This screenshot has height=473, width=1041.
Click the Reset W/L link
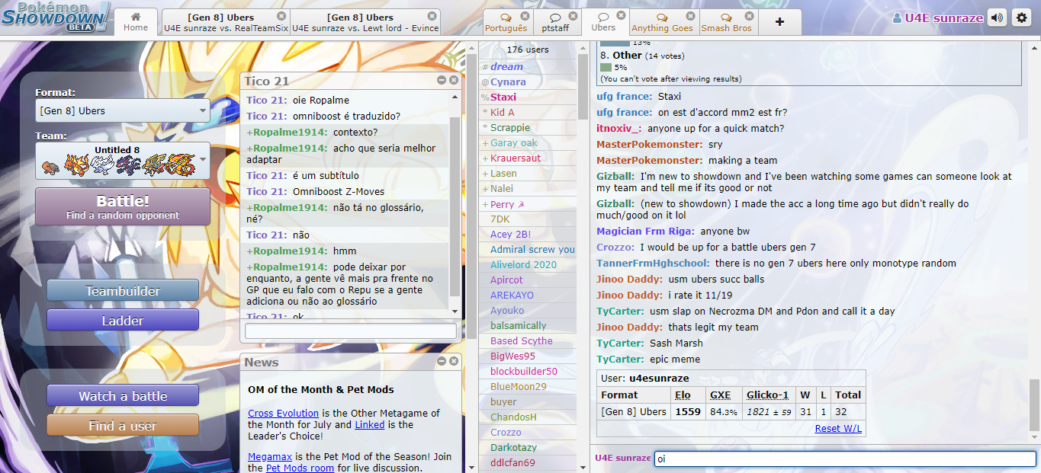point(838,428)
